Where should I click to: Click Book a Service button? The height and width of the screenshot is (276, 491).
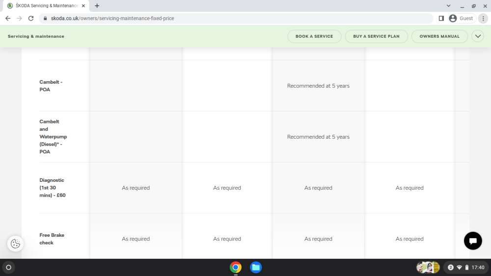[x=314, y=36]
